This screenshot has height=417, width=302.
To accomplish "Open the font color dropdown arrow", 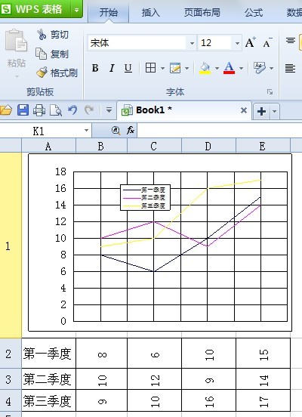I will coord(241,69).
